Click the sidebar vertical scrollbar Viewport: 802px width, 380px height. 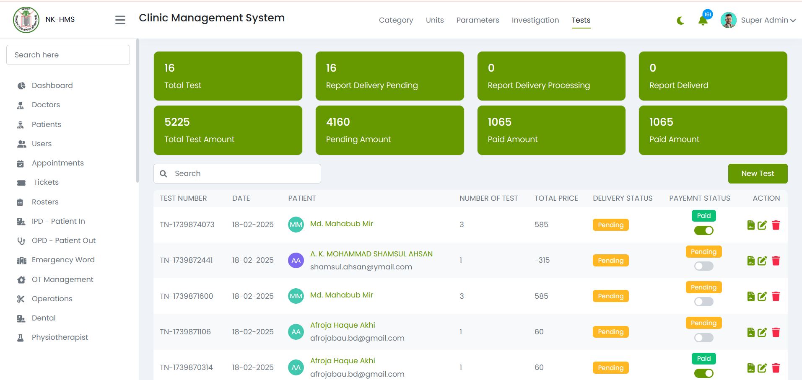pos(138,111)
